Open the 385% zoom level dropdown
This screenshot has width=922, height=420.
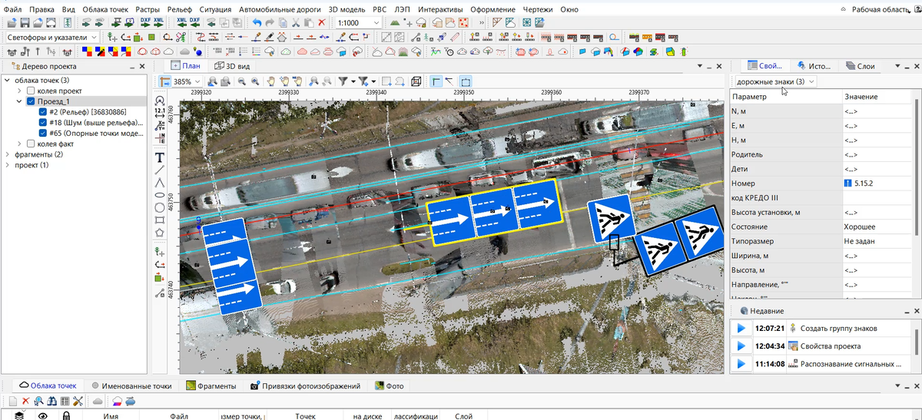pyautogui.click(x=197, y=81)
